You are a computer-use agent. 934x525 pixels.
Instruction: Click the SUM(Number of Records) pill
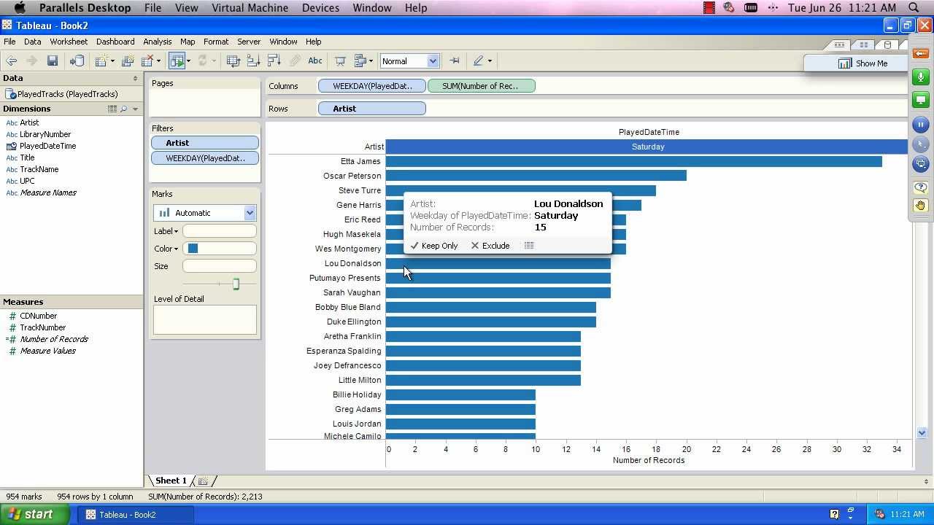tap(482, 86)
